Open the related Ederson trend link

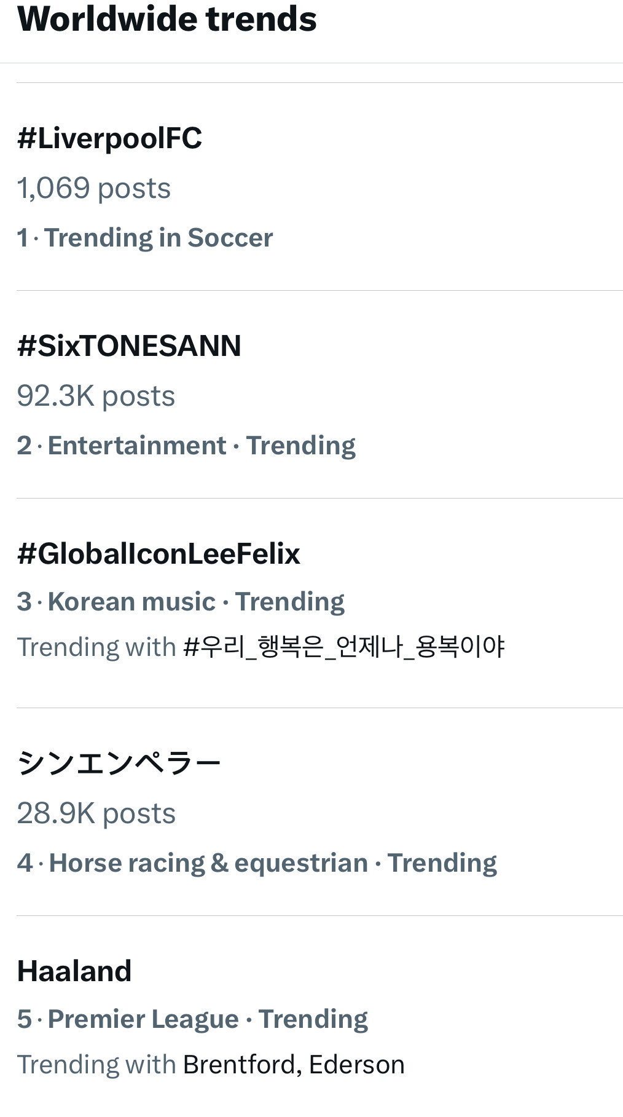click(x=356, y=1065)
